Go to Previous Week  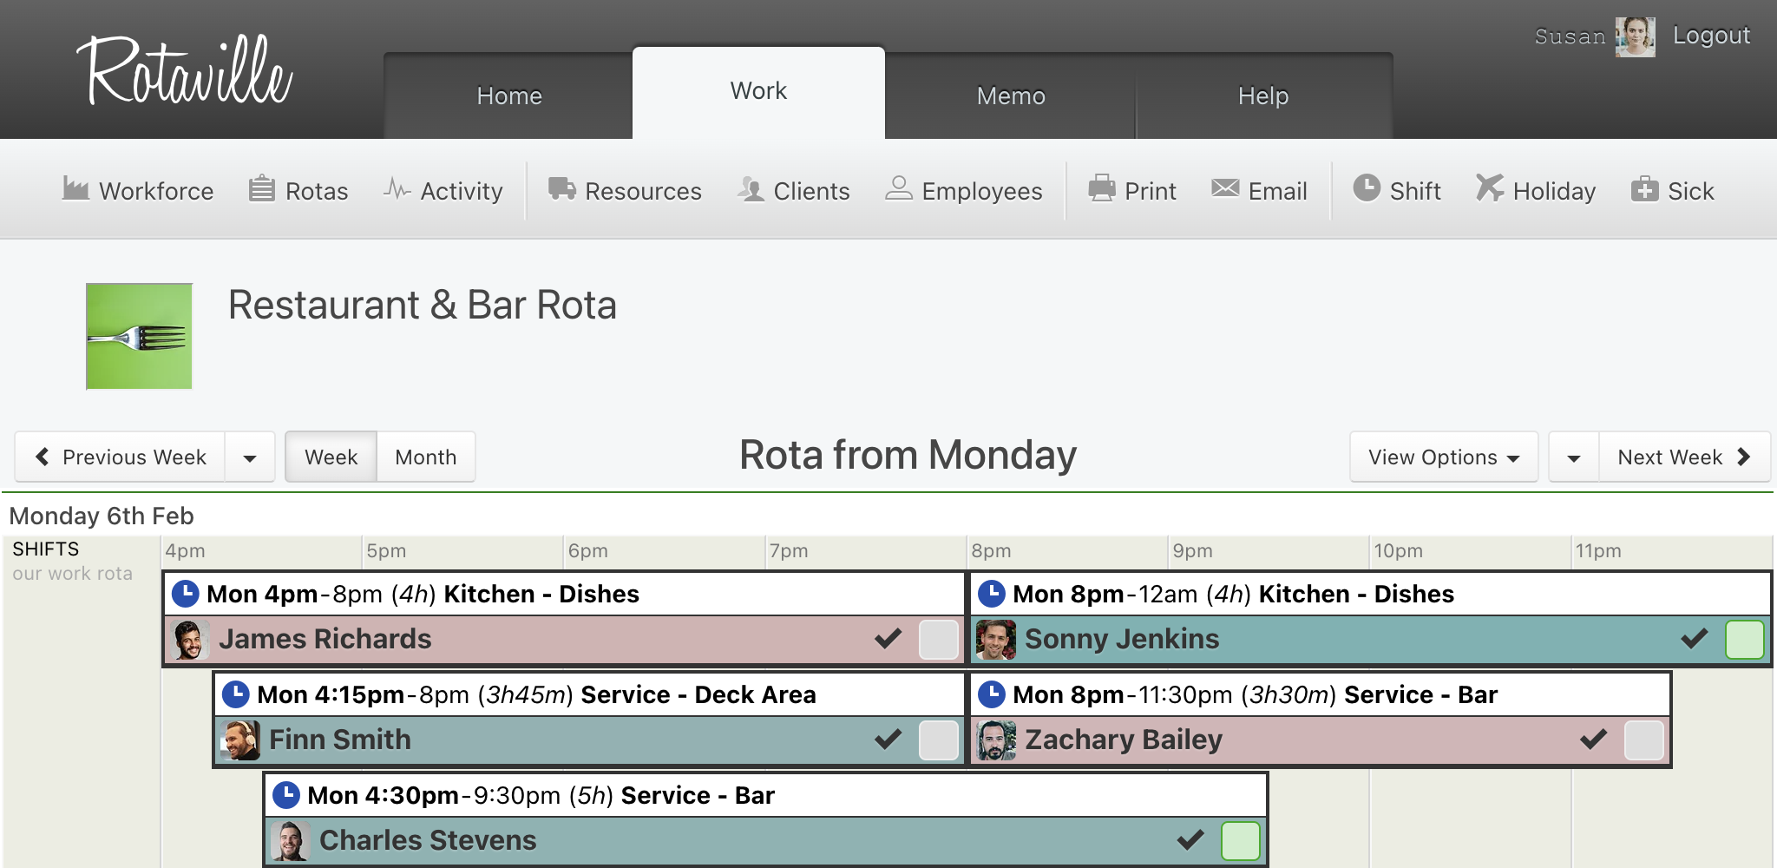[x=121, y=457]
